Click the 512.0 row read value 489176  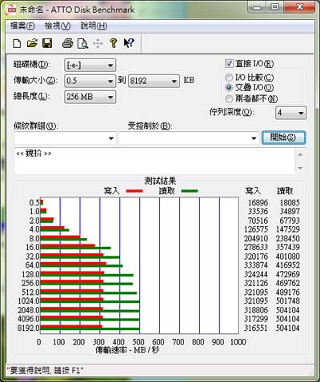click(x=288, y=292)
